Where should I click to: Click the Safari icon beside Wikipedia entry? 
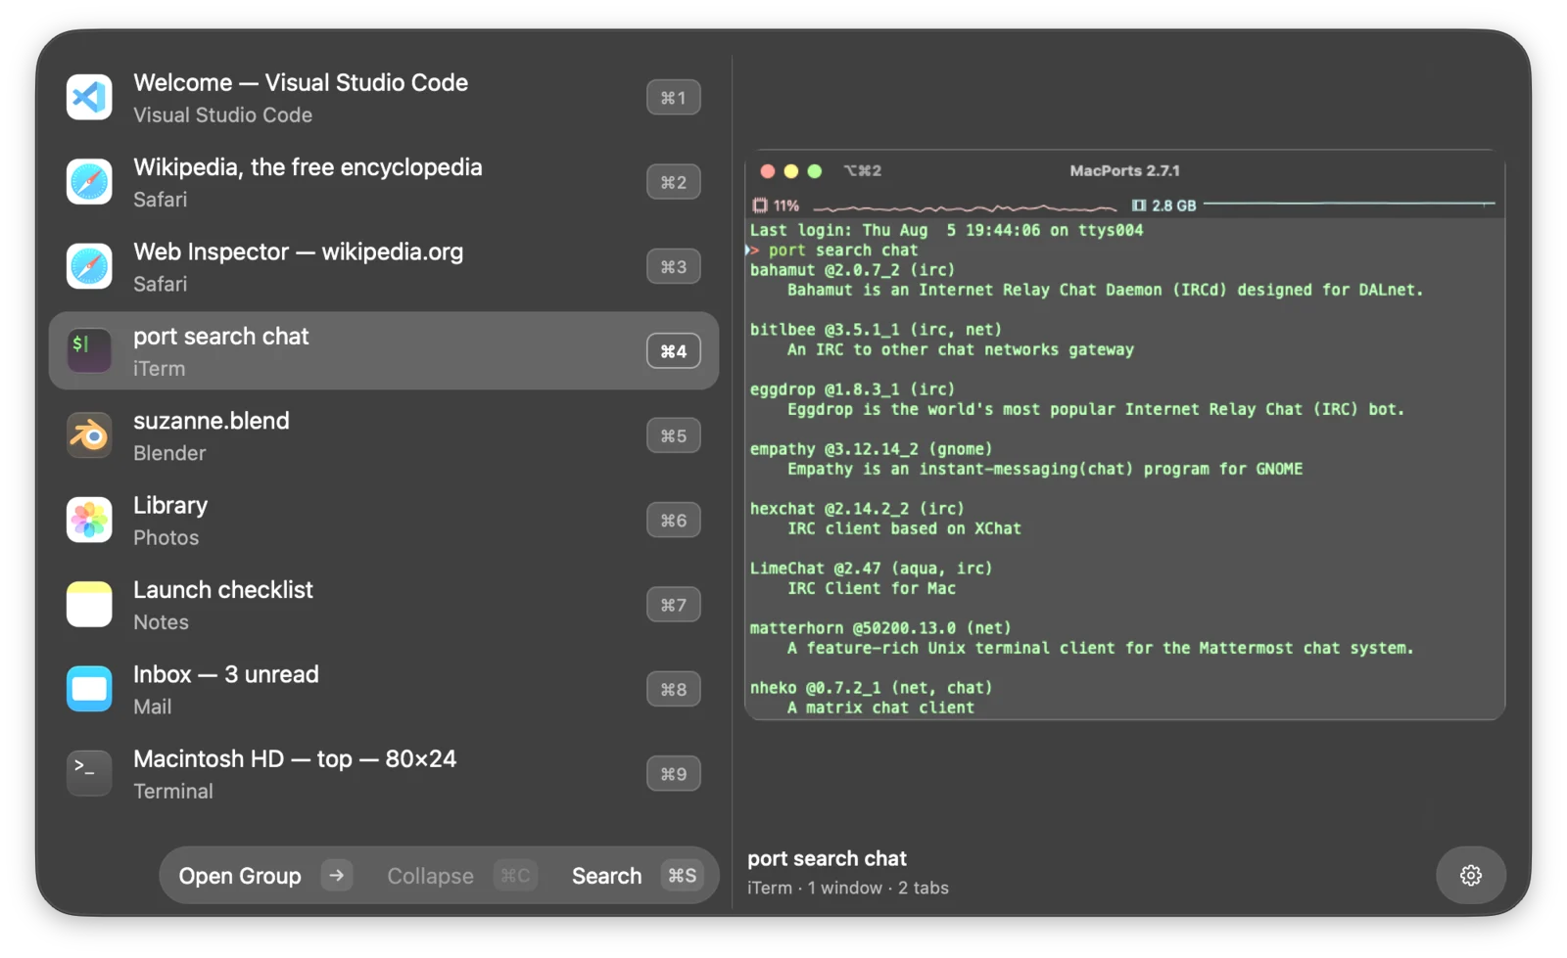[x=89, y=182]
